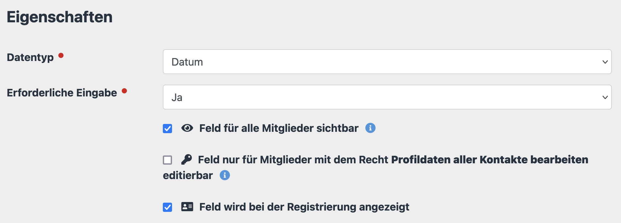The width and height of the screenshot is (621, 223).
Task: Click the 'Feld für alle Mitglieder sichtbar' label
Action: (x=279, y=128)
